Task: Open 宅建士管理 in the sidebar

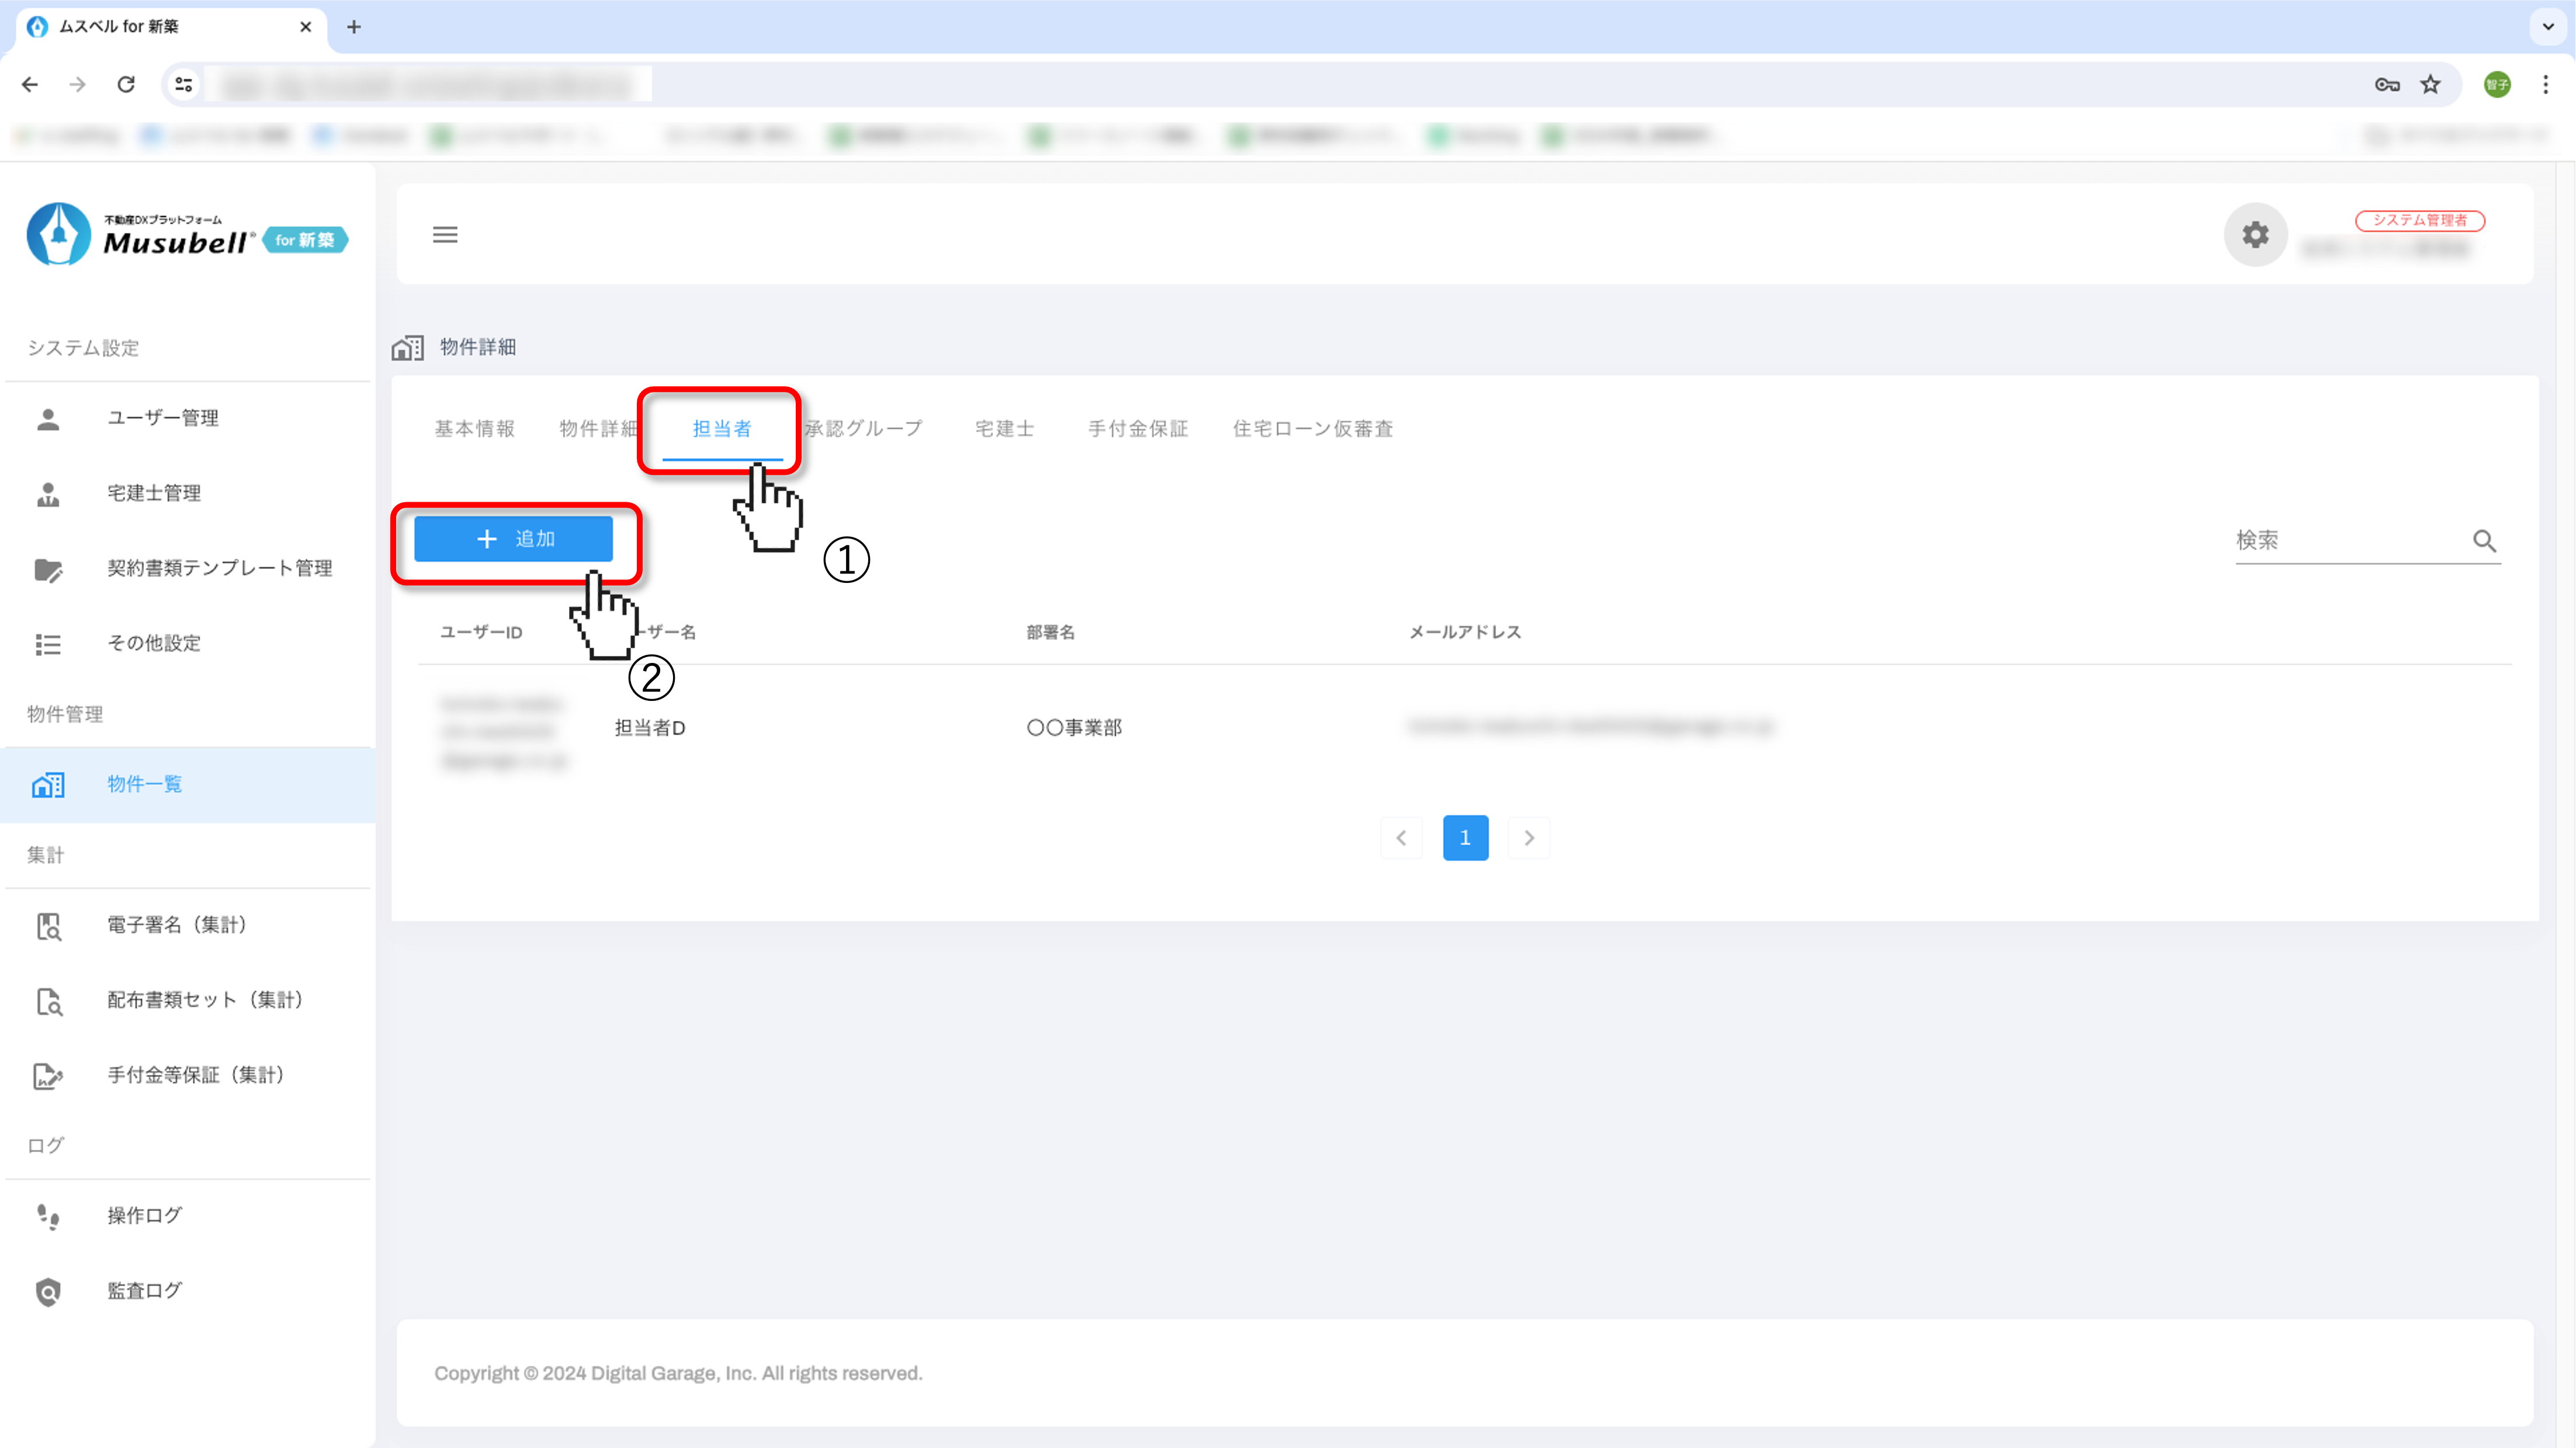Action: pyautogui.click(x=154, y=493)
